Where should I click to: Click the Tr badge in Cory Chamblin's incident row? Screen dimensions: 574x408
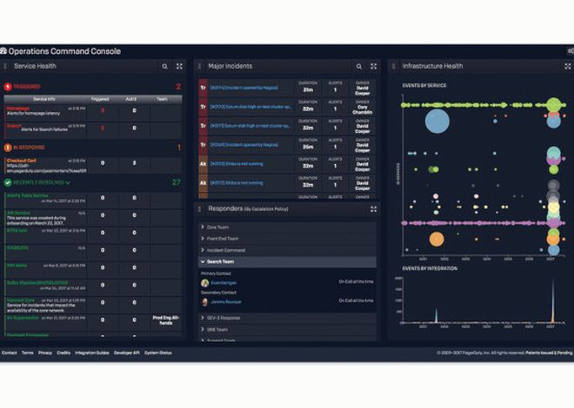204,107
